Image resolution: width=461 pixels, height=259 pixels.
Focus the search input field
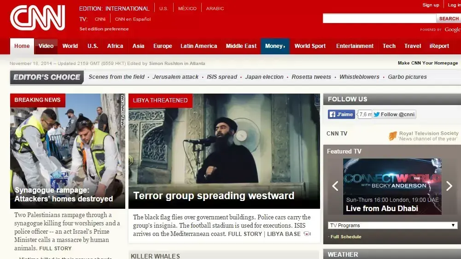(379, 18)
